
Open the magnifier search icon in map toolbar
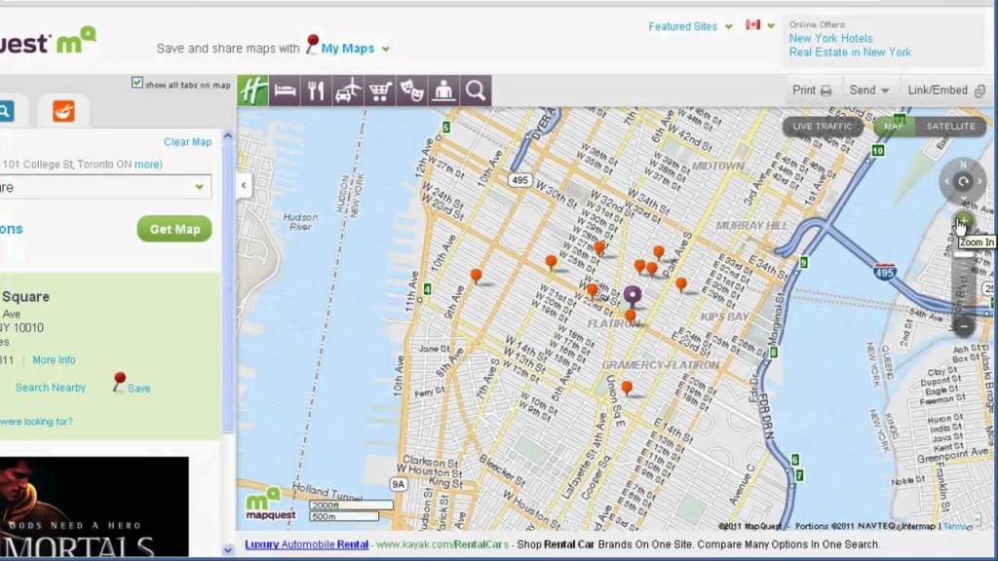pyautogui.click(x=476, y=91)
